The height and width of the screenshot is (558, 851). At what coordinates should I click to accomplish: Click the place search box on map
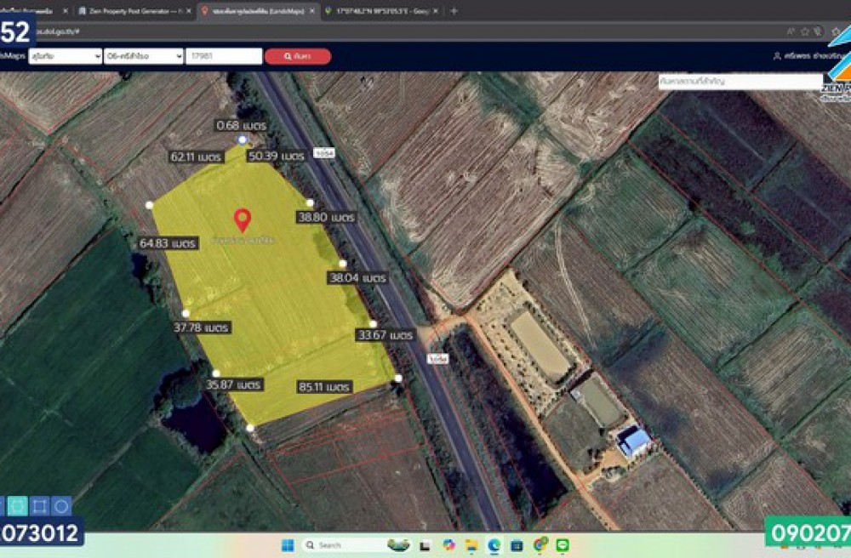click(x=739, y=81)
